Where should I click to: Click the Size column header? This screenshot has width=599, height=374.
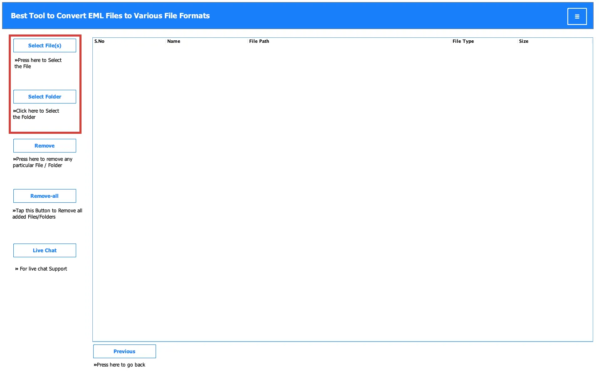click(555, 41)
